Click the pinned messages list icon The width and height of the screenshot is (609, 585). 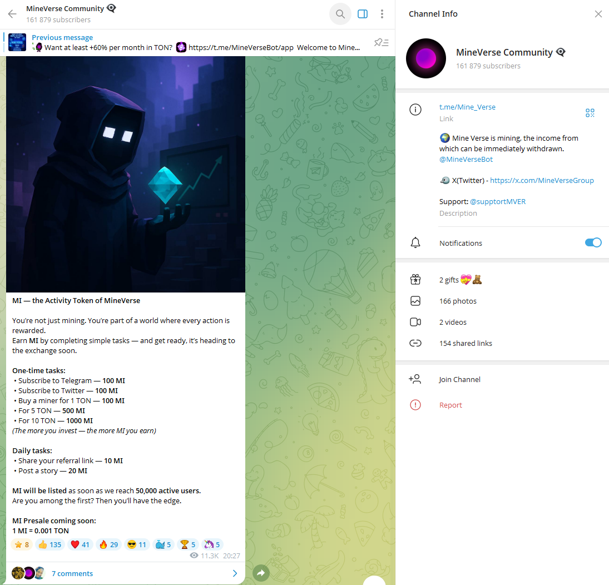click(x=382, y=42)
